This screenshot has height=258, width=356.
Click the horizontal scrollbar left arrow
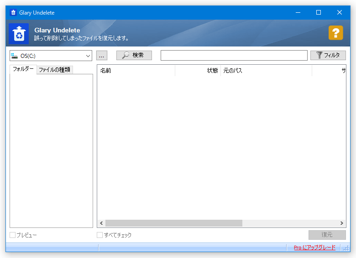[x=101, y=223]
